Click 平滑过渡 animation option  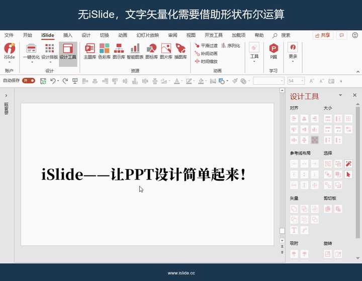pyautogui.click(x=206, y=46)
